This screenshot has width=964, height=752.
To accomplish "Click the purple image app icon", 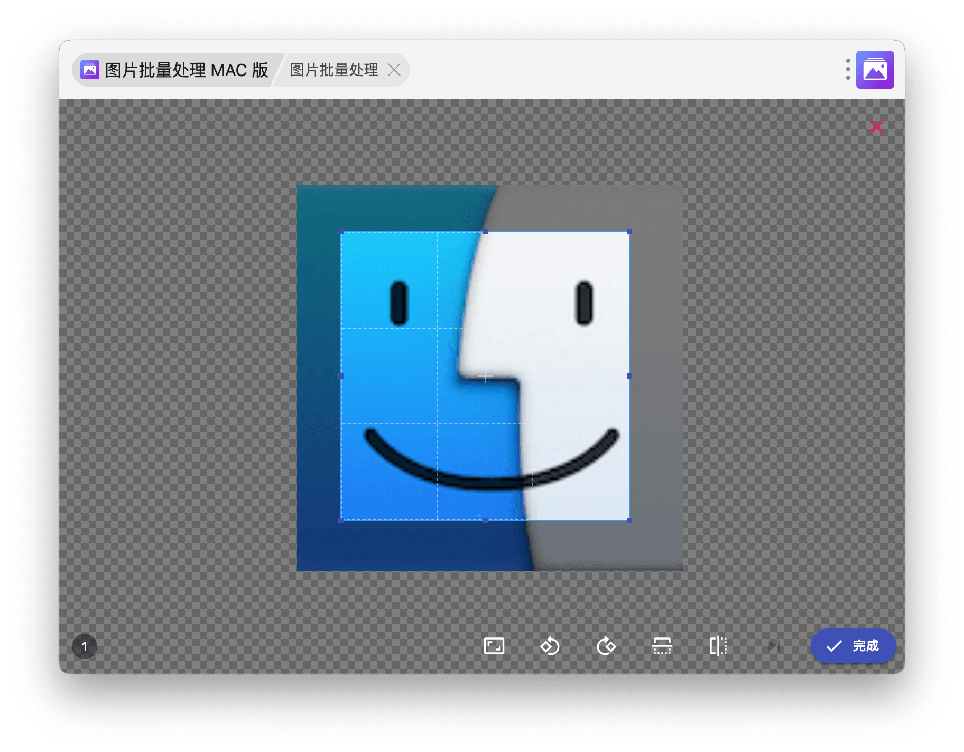I will pyautogui.click(x=875, y=69).
